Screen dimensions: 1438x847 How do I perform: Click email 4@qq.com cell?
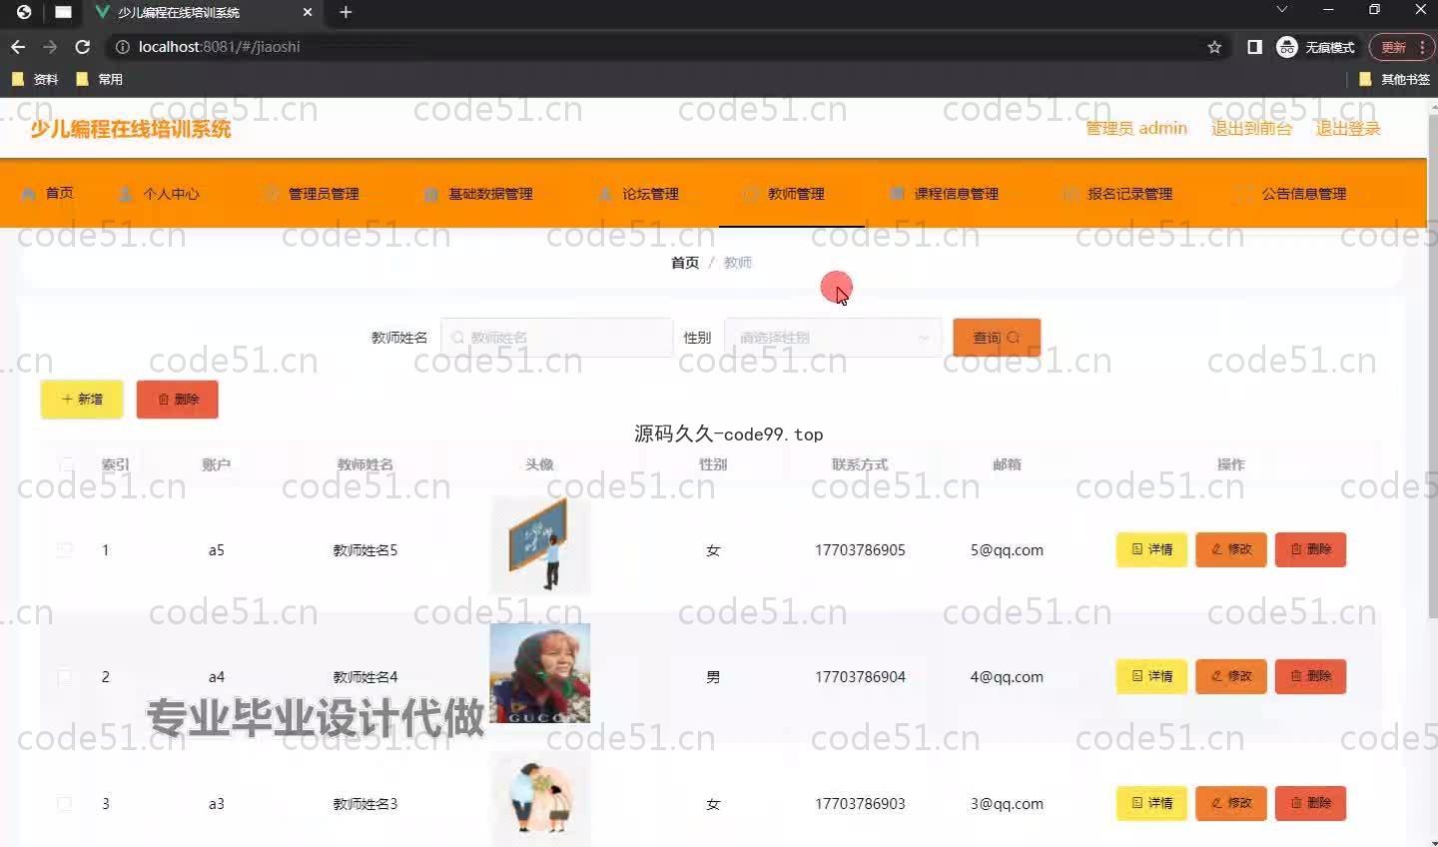click(x=1007, y=677)
